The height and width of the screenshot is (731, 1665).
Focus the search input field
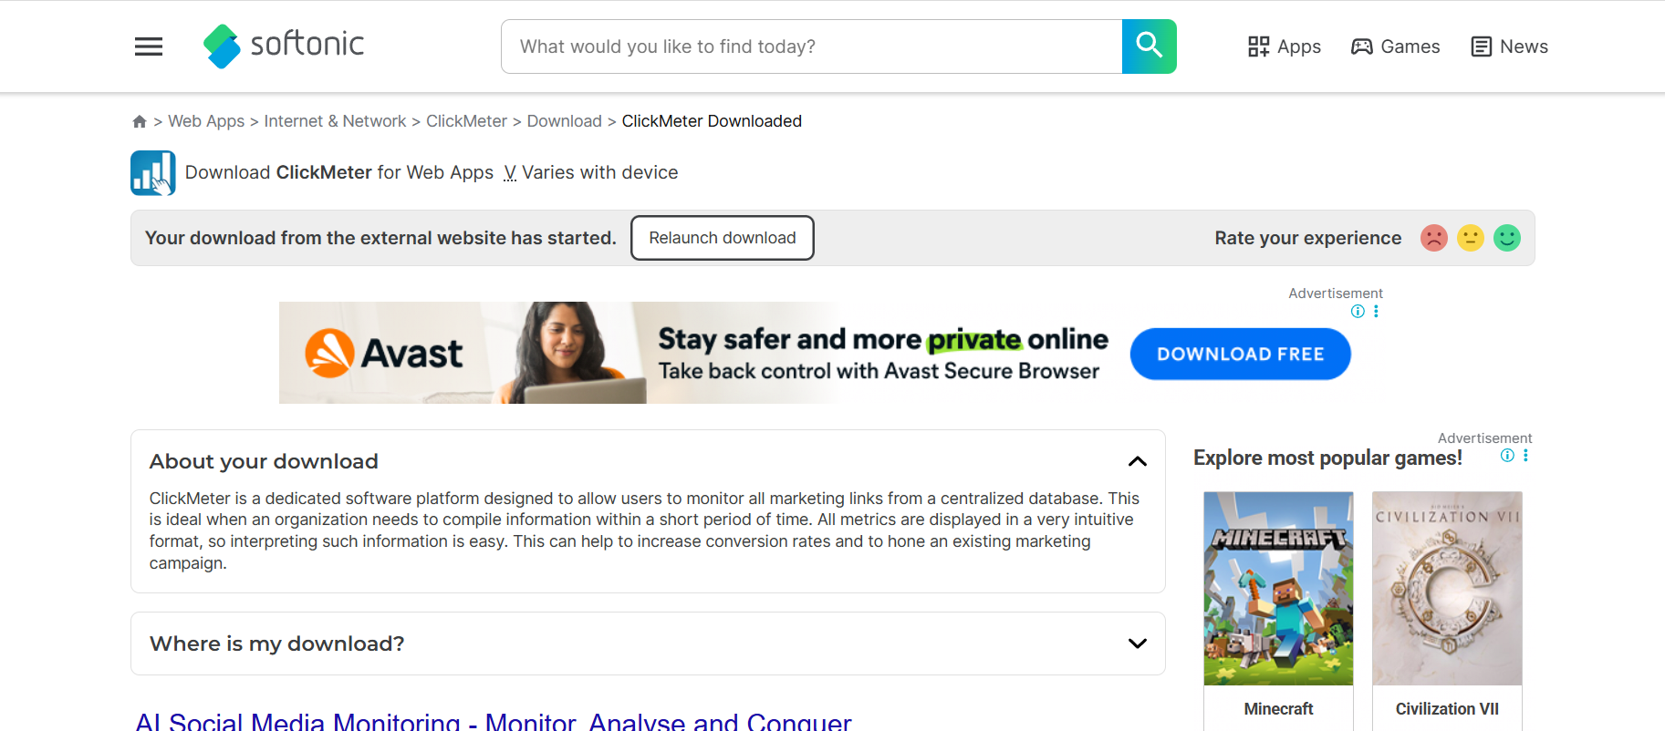pos(811,46)
